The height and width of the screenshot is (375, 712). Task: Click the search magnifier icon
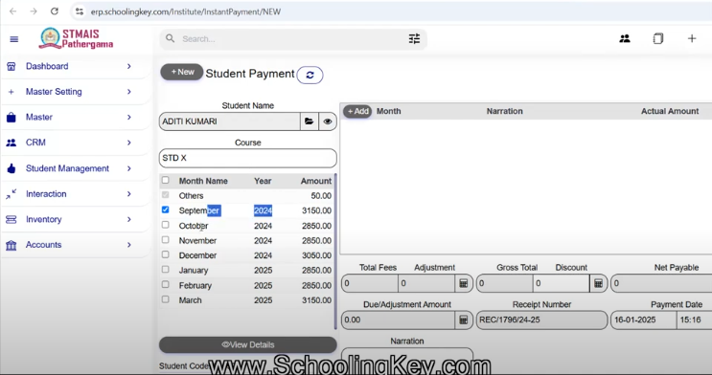171,38
